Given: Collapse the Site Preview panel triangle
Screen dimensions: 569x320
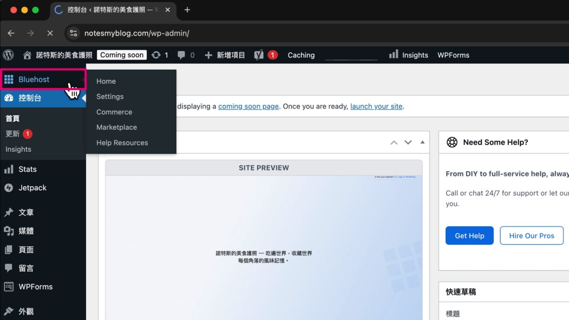Looking at the screenshot, I should click(x=422, y=142).
